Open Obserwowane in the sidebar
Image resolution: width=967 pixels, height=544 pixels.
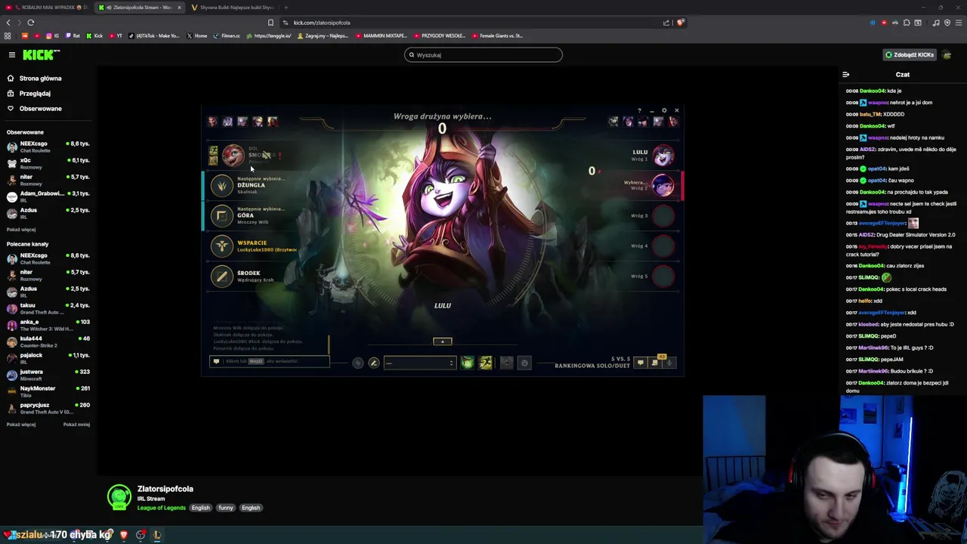click(x=41, y=108)
